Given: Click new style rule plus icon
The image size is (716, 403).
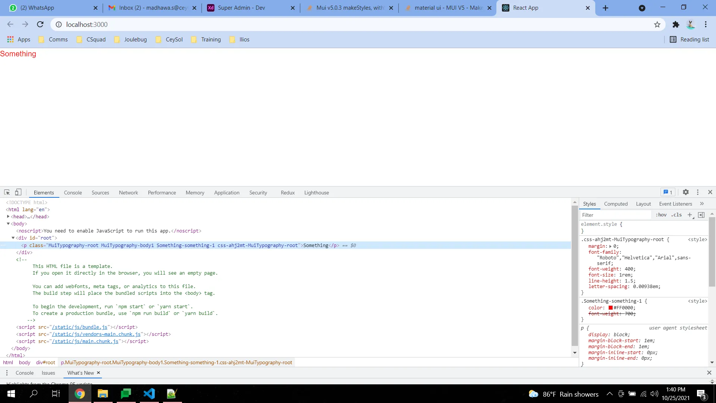Looking at the screenshot, I should [x=690, y=215].
